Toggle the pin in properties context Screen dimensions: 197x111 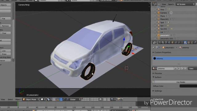tap(154, 47)
